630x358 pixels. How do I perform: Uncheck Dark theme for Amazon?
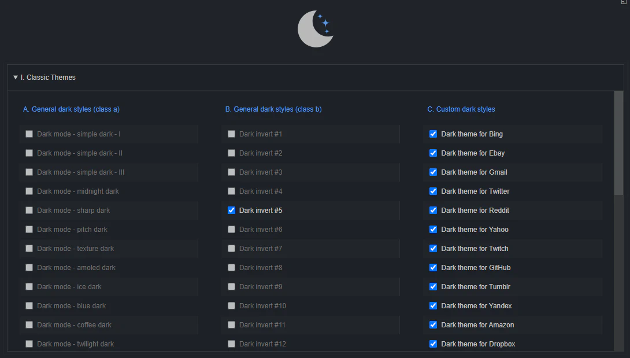coord(433,324)
